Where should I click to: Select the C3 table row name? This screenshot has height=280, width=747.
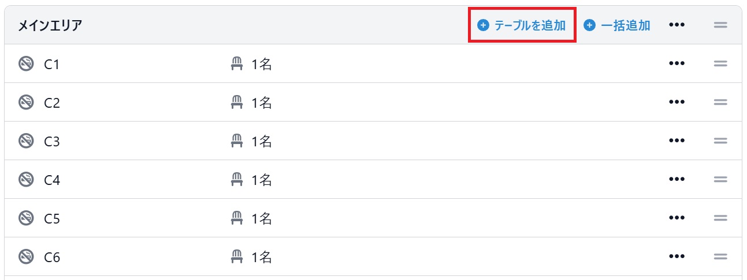(x=52, y=141)
